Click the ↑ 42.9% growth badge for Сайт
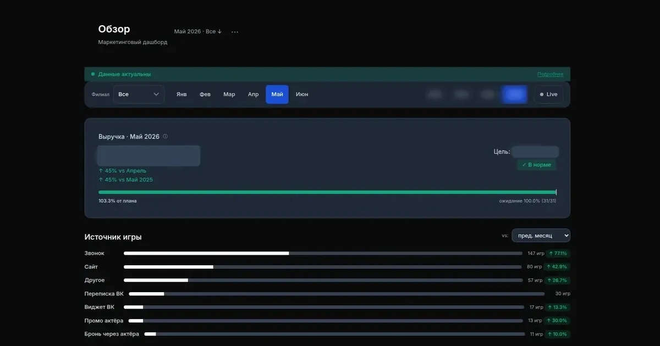 [557, 267]
